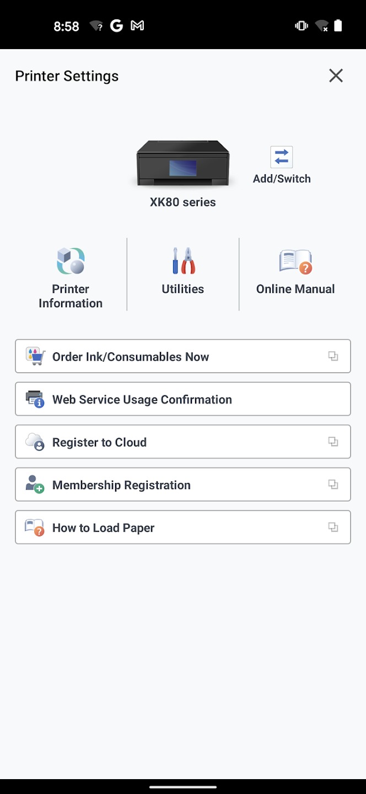Tap the Web Service printer info icon

(35, 399)
